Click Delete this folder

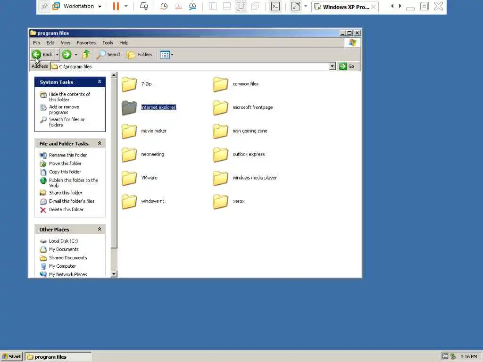tap(66, 209)
